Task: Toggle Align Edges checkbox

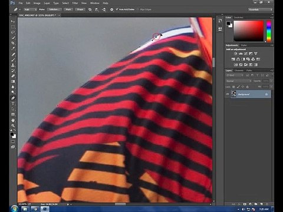Action: point(138,9)
